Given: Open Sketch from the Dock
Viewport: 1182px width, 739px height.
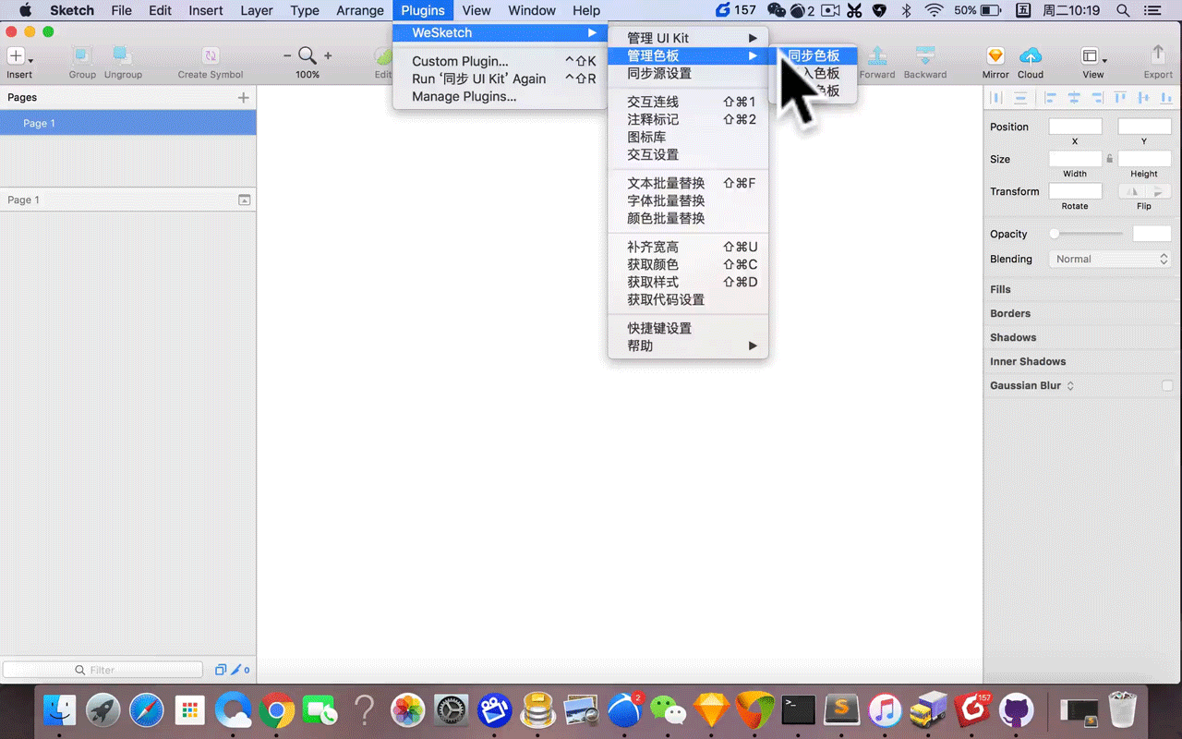Looking at the screenshot, I should click(710, 710).
